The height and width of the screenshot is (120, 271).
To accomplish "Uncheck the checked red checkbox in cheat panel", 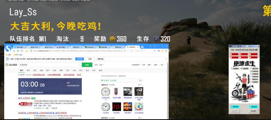I will tap(240, 54).
